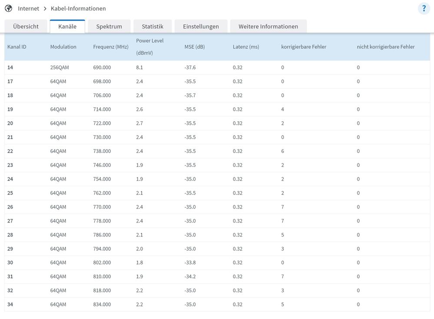Click the 714.000 frequency value
434x319 pixels.
[102, 109]
